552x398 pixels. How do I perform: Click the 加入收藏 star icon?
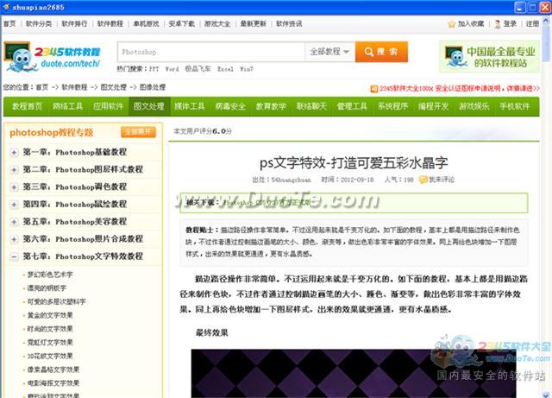click(452, 23)
